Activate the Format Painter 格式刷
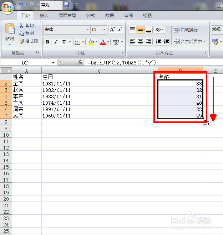The height and width of the screenshot is (235, 223). (29, 41)
